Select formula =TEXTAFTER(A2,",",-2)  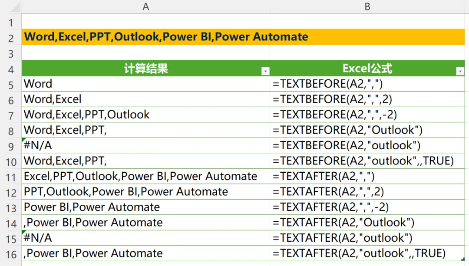point(367,207)
